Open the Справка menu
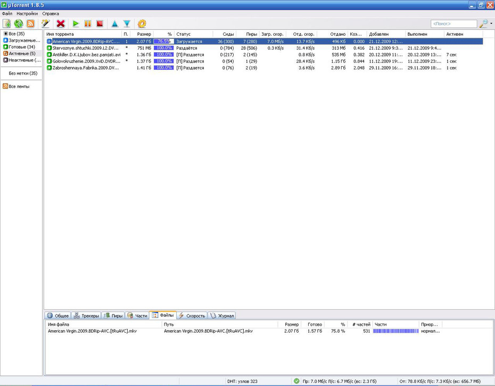This screenshot has width=495, height=386. click(51, 13)
